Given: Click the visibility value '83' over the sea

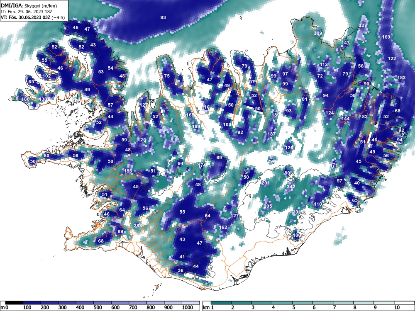Looking at the screenshot, I should [163, 17].
